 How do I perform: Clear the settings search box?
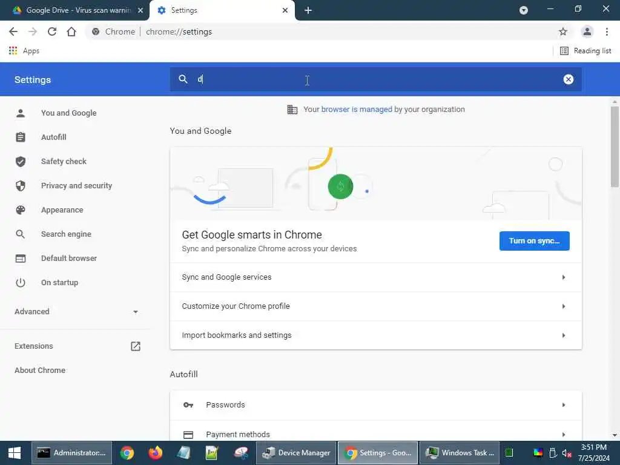tap(568, 79)
